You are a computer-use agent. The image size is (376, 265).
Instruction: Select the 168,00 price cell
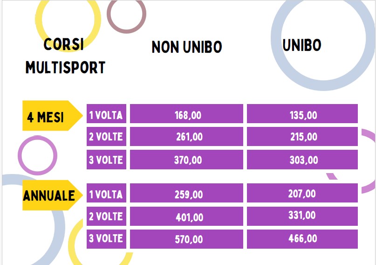186,113
